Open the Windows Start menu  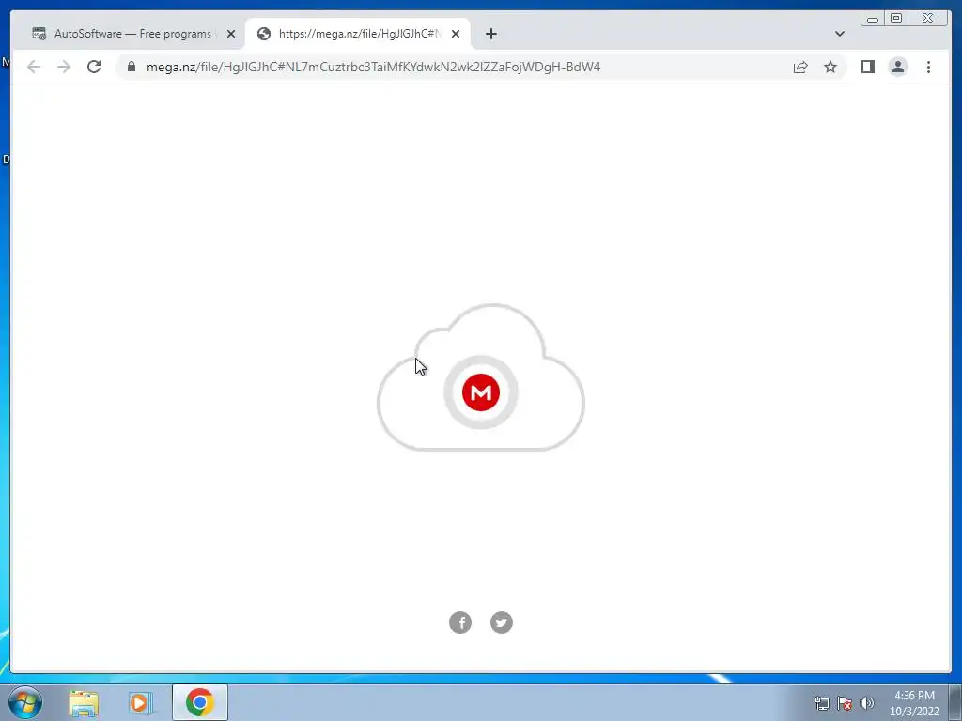click(x=25, y=702)
